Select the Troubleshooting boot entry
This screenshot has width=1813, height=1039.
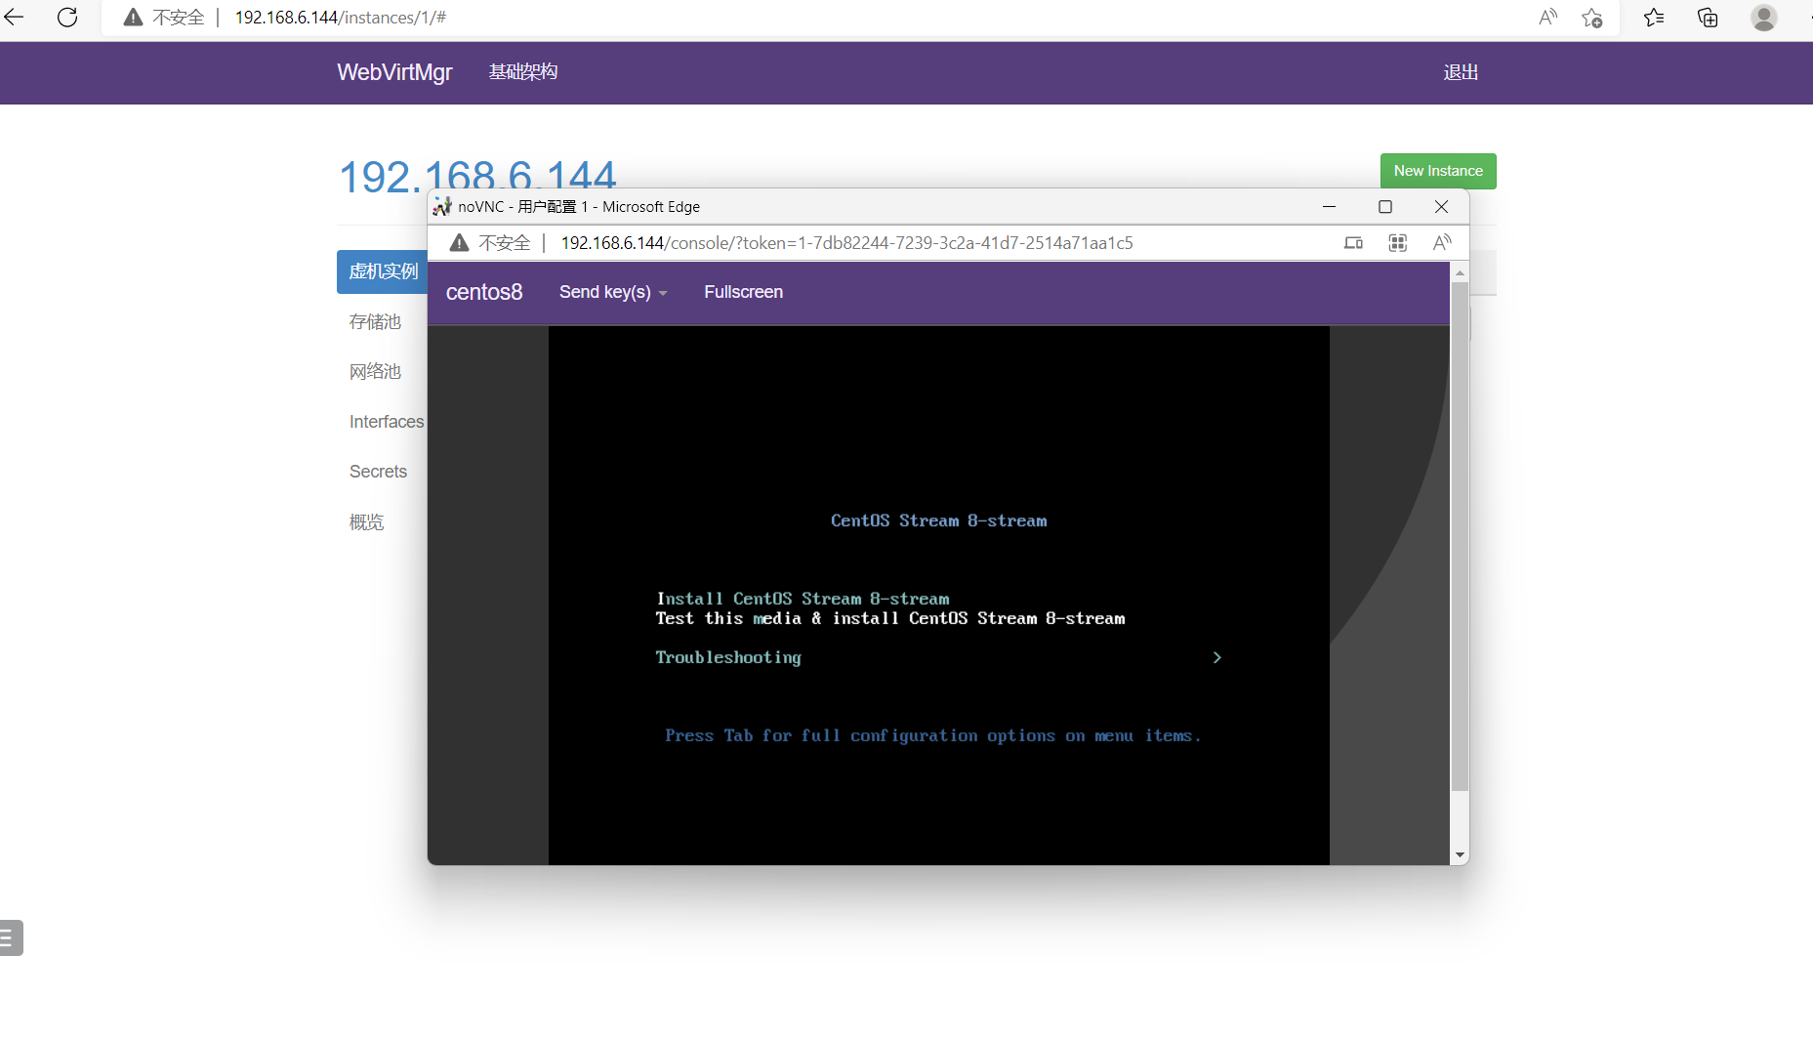[728, 658]
